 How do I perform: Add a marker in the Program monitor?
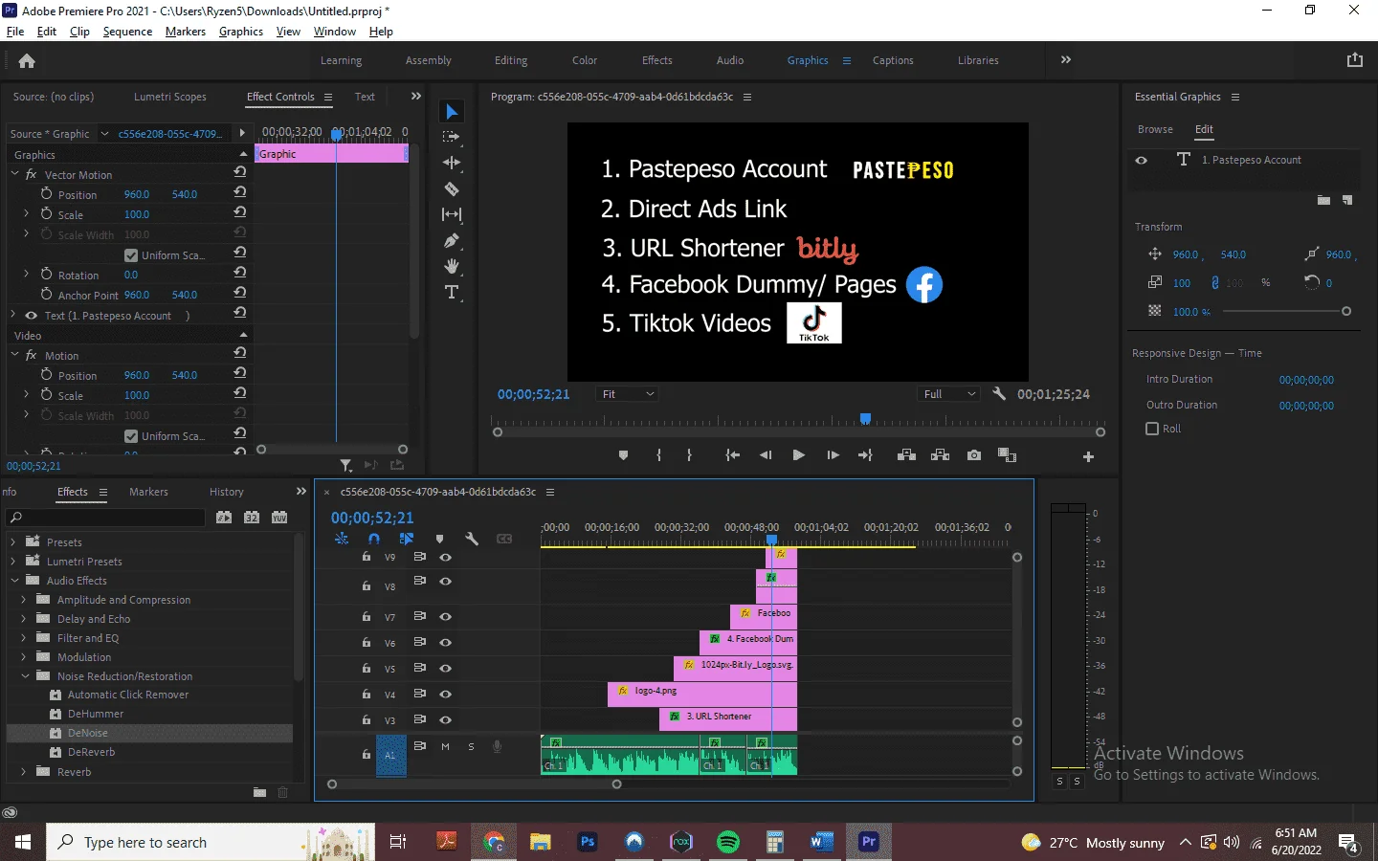624,455
